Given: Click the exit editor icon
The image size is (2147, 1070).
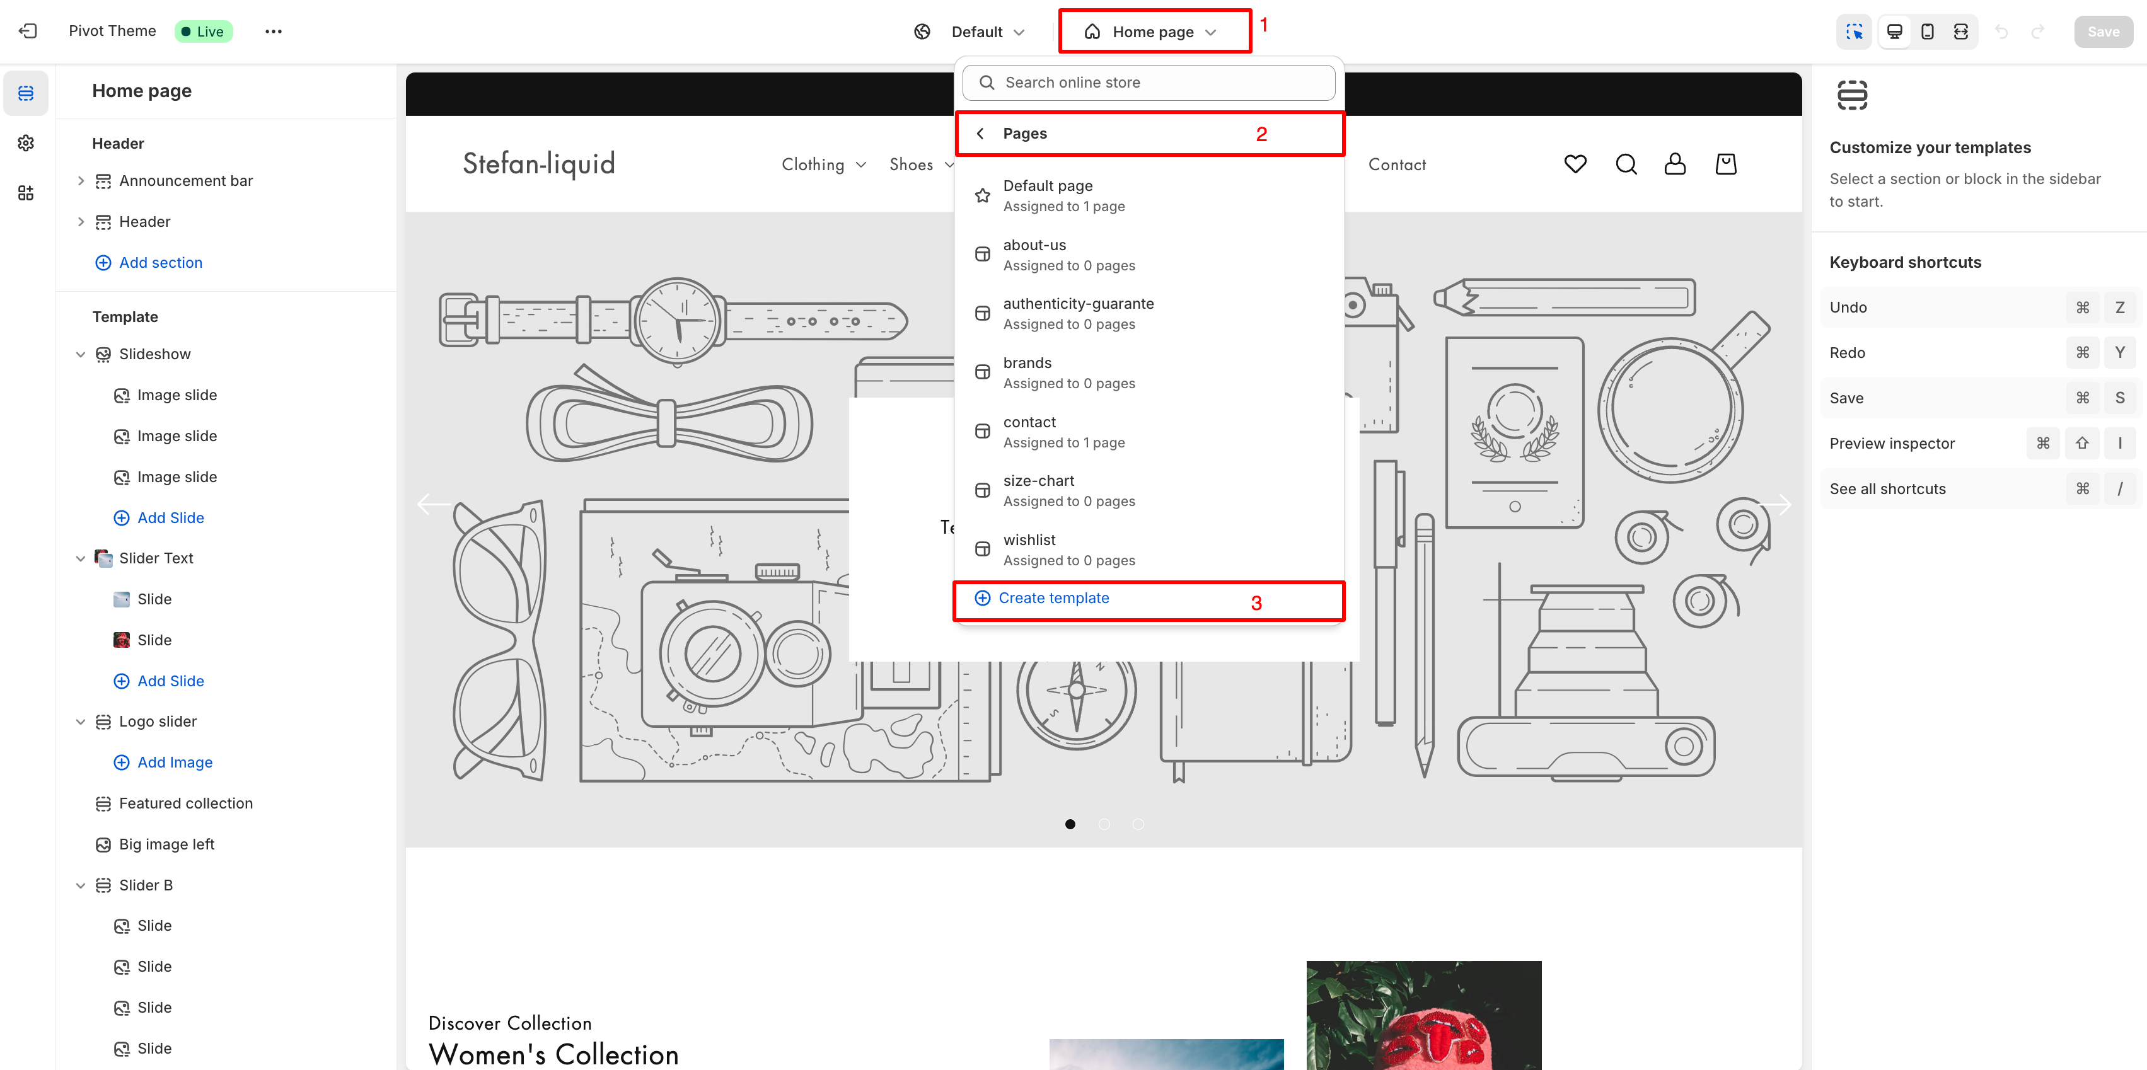Looking at the screenshot, I should click(x=28, y=31).
